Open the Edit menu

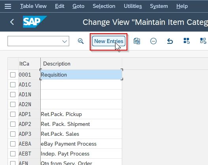coord(60,6)
